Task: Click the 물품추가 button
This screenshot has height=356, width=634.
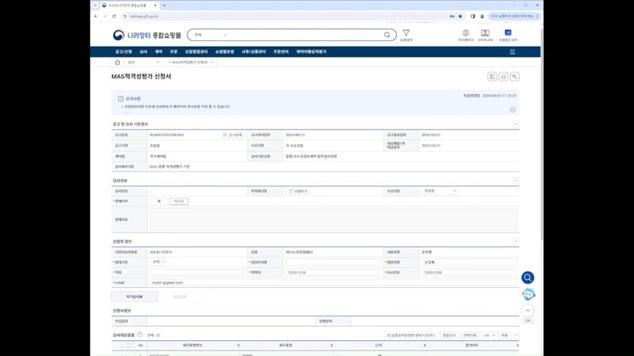Action: pyautogui.click(x=449, y=335)
